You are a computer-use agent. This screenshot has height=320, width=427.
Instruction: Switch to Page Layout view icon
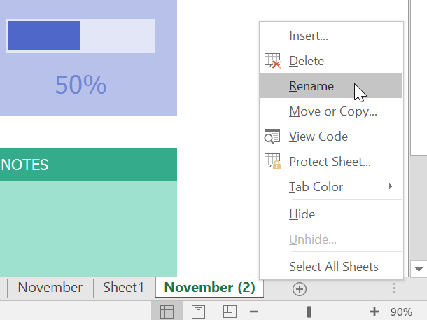click(198, 312)
